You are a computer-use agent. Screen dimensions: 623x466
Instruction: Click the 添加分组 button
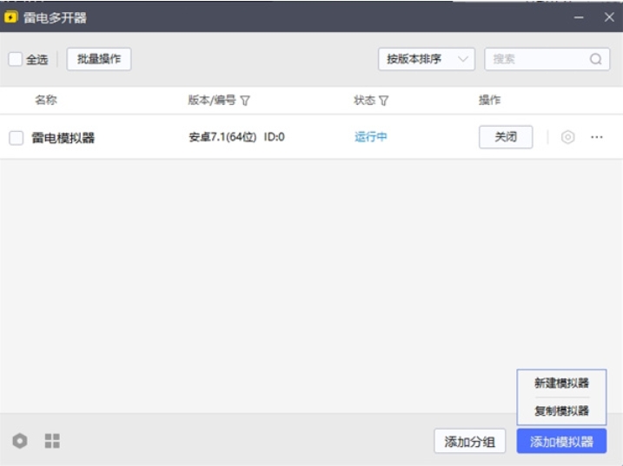[469, 441]
